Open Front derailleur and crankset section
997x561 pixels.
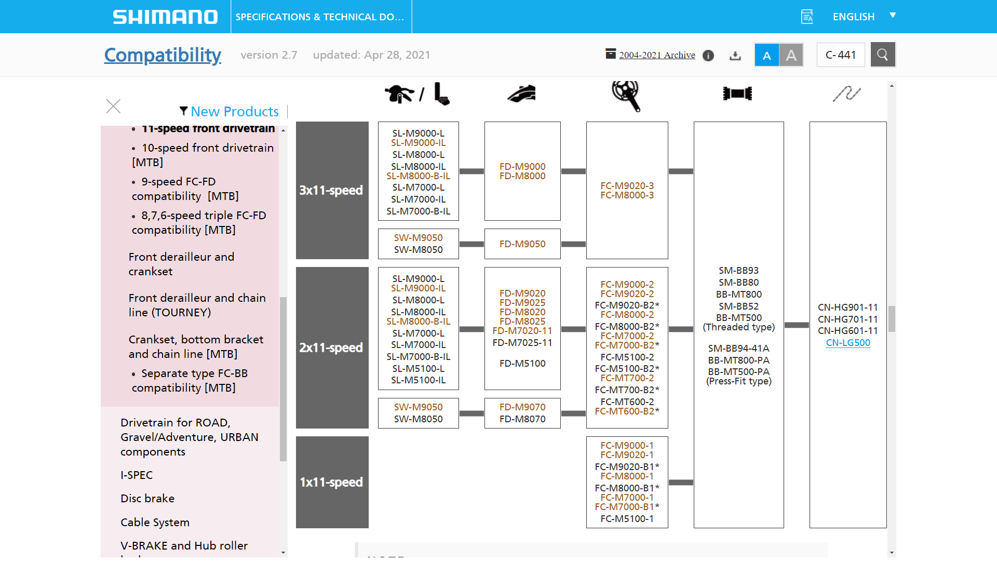[181, 264]
